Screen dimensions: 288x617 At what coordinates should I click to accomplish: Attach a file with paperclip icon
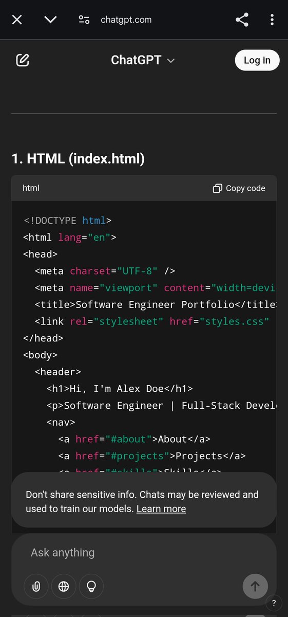tap(36, 586)
